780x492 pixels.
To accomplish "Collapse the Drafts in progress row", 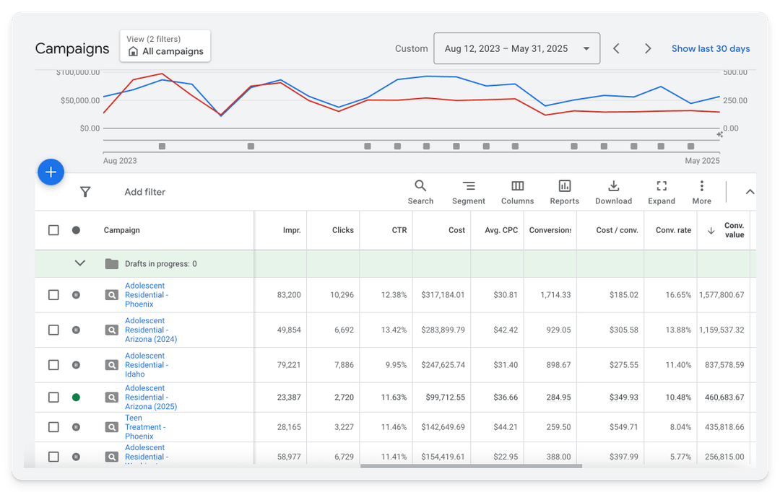I will 80,263.
